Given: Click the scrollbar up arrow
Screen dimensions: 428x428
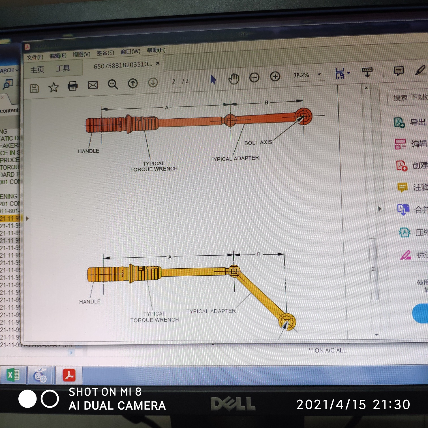Looking at the screenshot, I should [366, 88].
